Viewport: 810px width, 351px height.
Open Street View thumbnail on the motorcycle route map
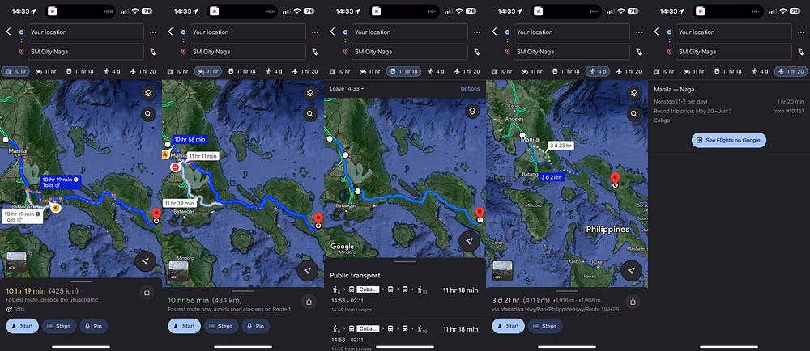pos(178,271)
